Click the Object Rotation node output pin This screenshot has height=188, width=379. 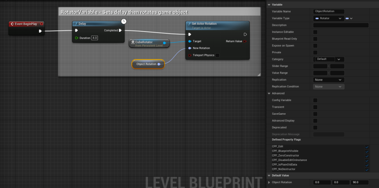click(x=159, y=64)
